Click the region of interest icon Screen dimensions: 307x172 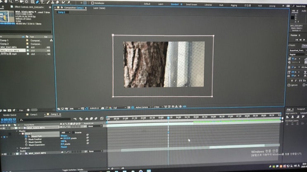pyautogui.click(x=129, y=107)
